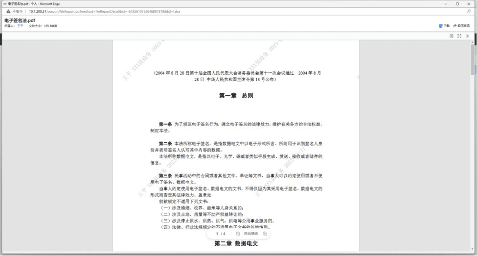Click the scrollbar down arrow
The image size is (477, 256).
pyautogui.click(x=473, y=249)
